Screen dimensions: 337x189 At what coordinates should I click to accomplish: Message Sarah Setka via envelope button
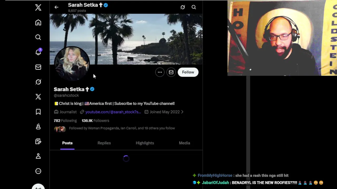coord(171,72)
